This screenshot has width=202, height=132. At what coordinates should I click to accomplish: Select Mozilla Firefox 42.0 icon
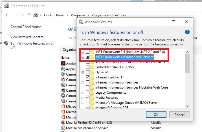[x=63, y=122]
